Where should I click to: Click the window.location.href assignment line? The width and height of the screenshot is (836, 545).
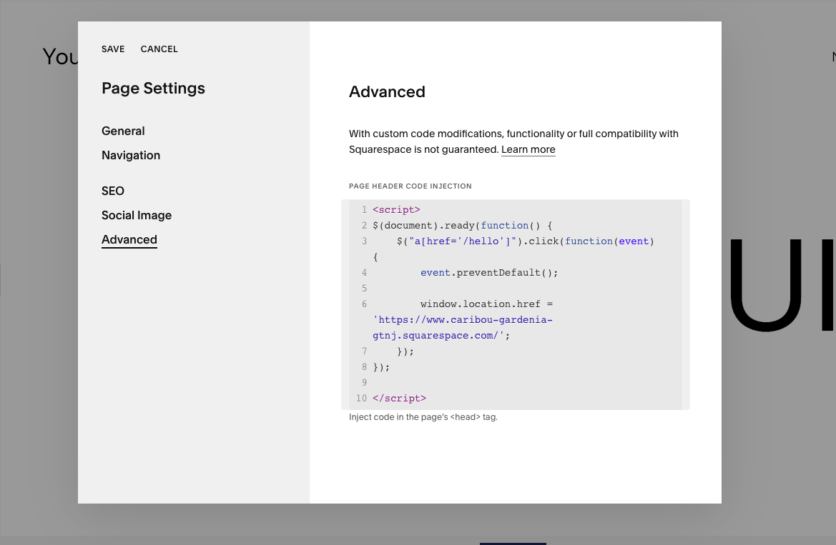486,304
